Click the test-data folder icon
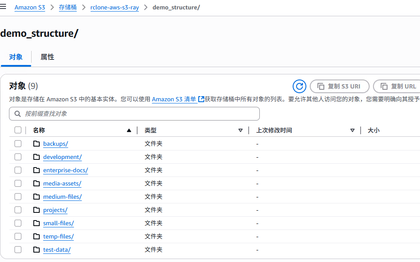 point(36,250)
